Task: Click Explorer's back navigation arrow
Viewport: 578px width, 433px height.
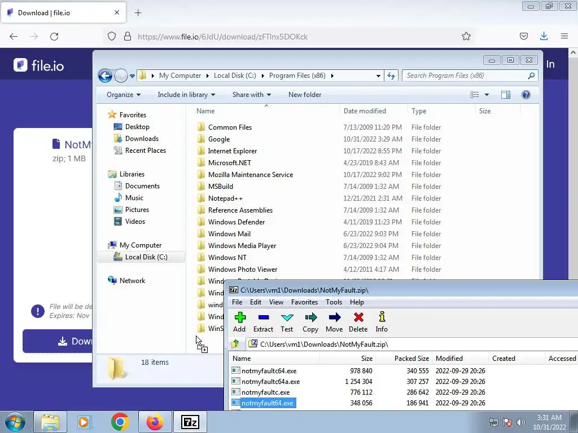Action: tap(105, 76)
